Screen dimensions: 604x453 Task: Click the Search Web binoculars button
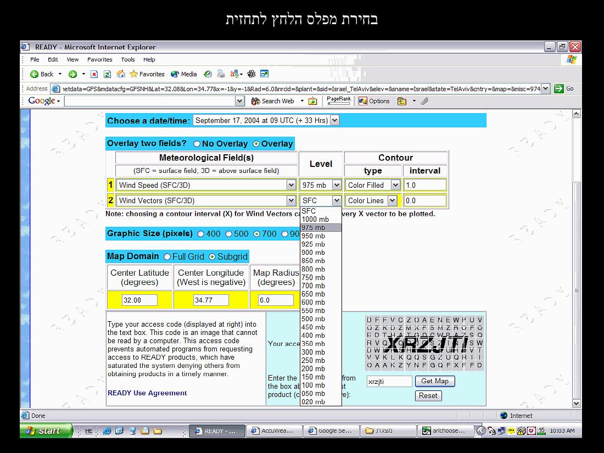(272, 101)
